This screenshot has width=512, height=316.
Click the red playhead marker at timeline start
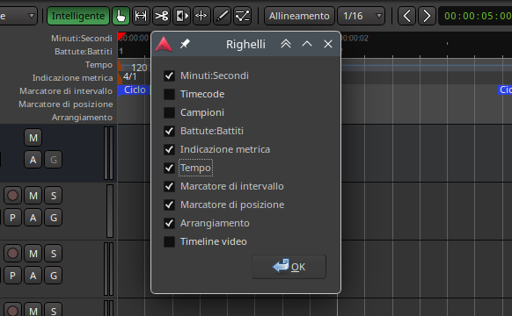pos(121,36)
